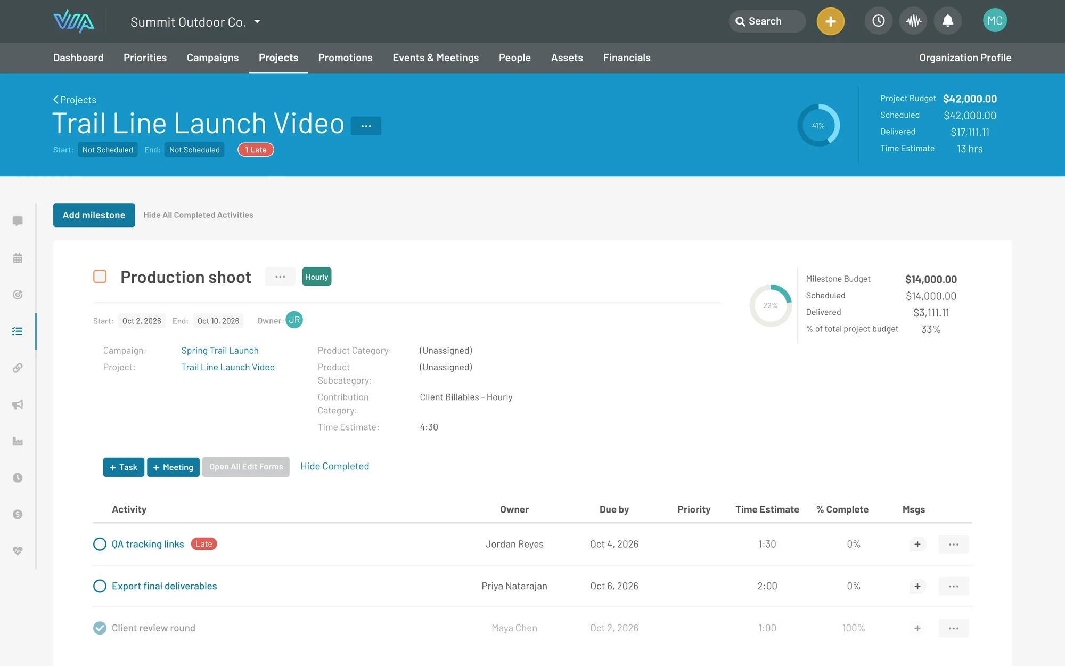Click the yellow plus add button
Image resolution: width=1065 pixels, height=666 pixels.
830,21
